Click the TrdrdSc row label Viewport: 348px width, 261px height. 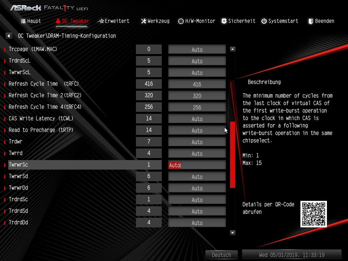(x=18, y=199)
